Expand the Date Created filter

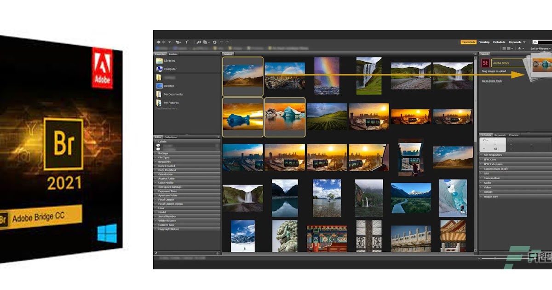(x=187, y=166)
